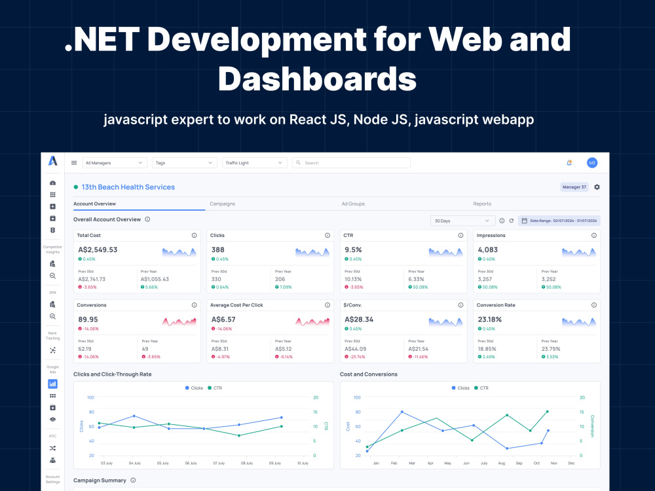Click Prev Year value A$1,055.43
This screenshot has width=655, height=491.
(x=155, y=280)
